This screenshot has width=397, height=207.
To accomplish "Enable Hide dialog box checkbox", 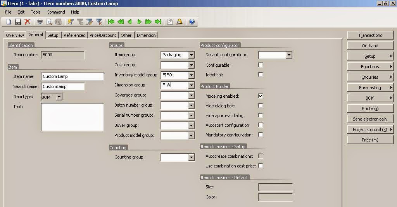I will click(261, 105).
